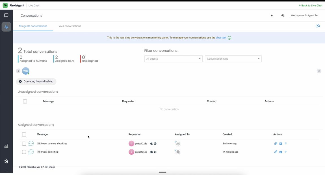Viewport: 325px width, 175px height.
Task: Click the 'Unassigned' count
Action: click(89, 59)
